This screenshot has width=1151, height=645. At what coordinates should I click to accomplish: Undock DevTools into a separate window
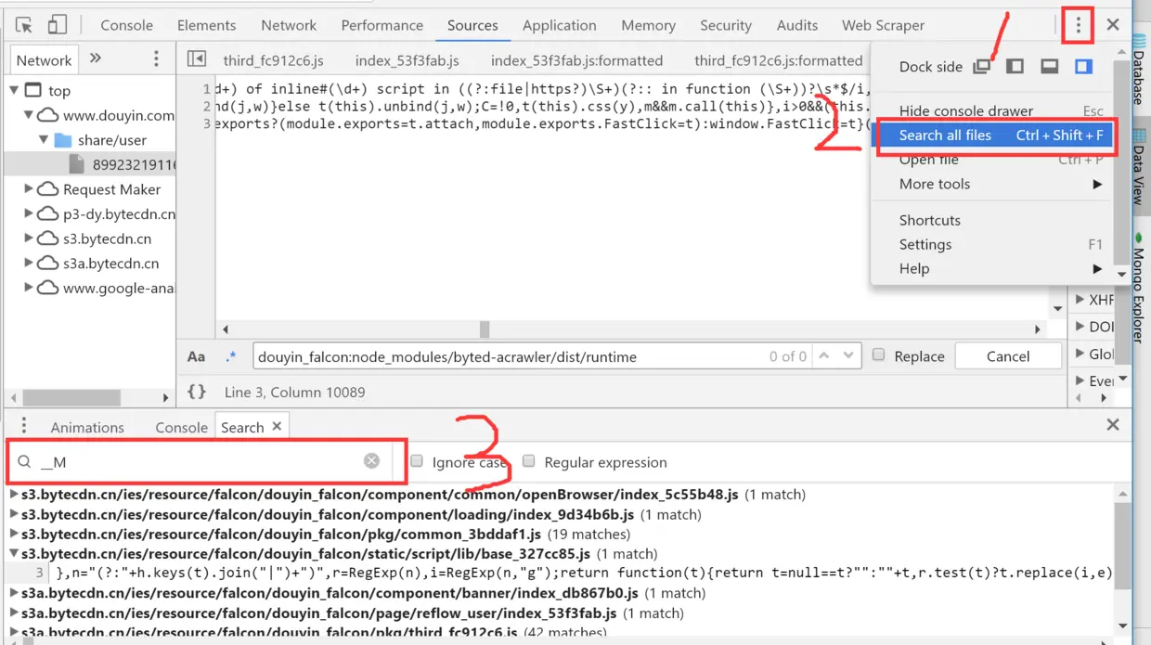981,66
